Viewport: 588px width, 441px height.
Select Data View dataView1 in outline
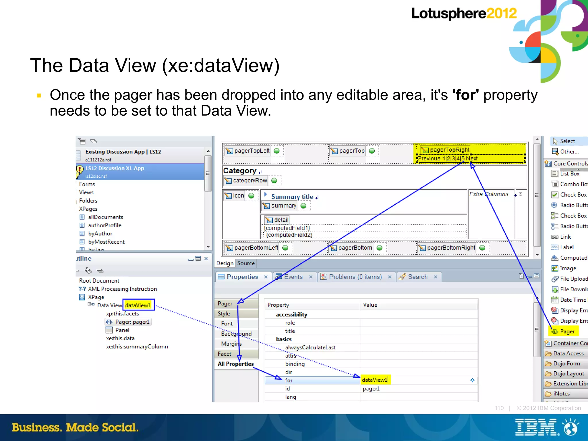tap(121, 305)
